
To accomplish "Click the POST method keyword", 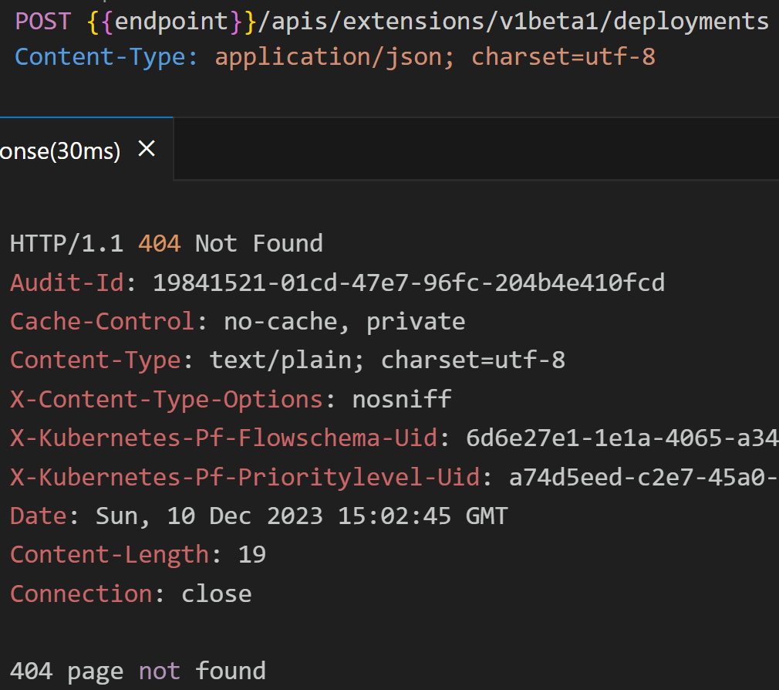I will coord(43,22).
